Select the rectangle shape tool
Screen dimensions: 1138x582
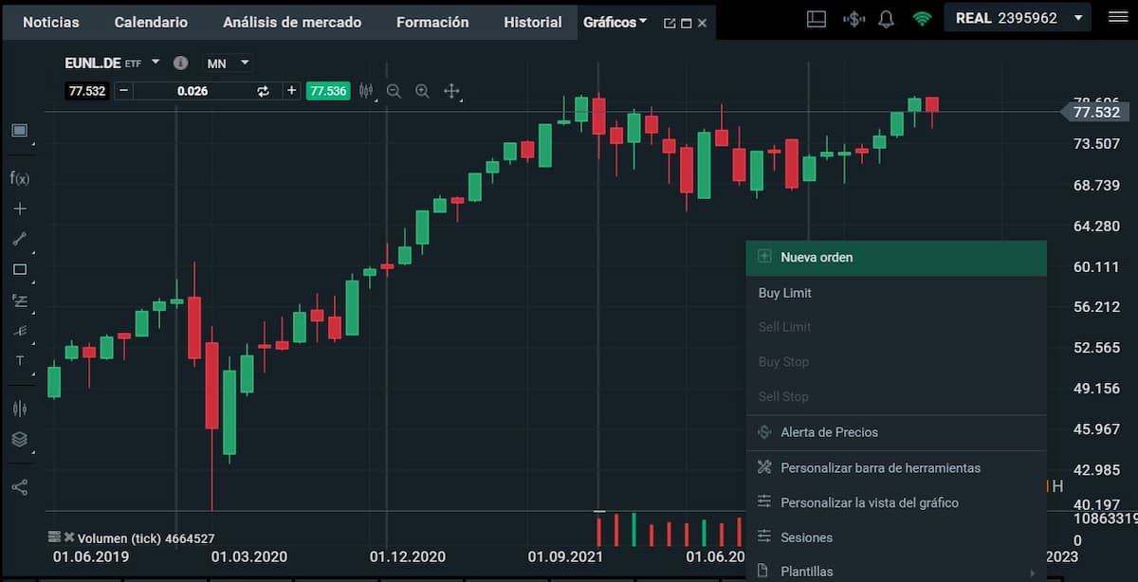coord(20,270)
